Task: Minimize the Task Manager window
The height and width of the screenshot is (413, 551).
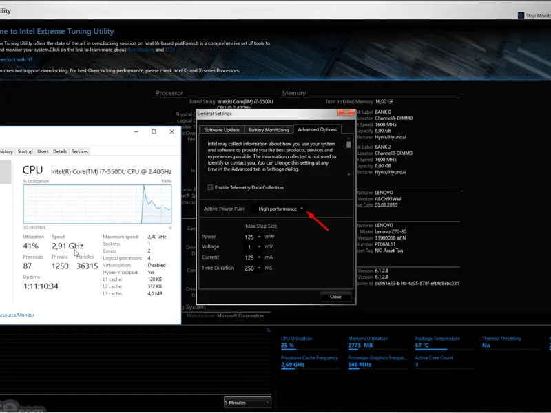Action: (136, 131)
